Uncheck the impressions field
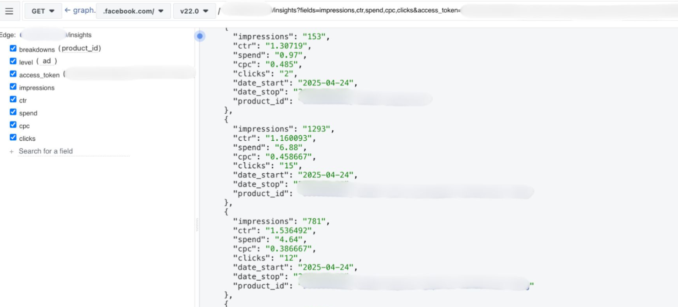 tap(13, 87)
